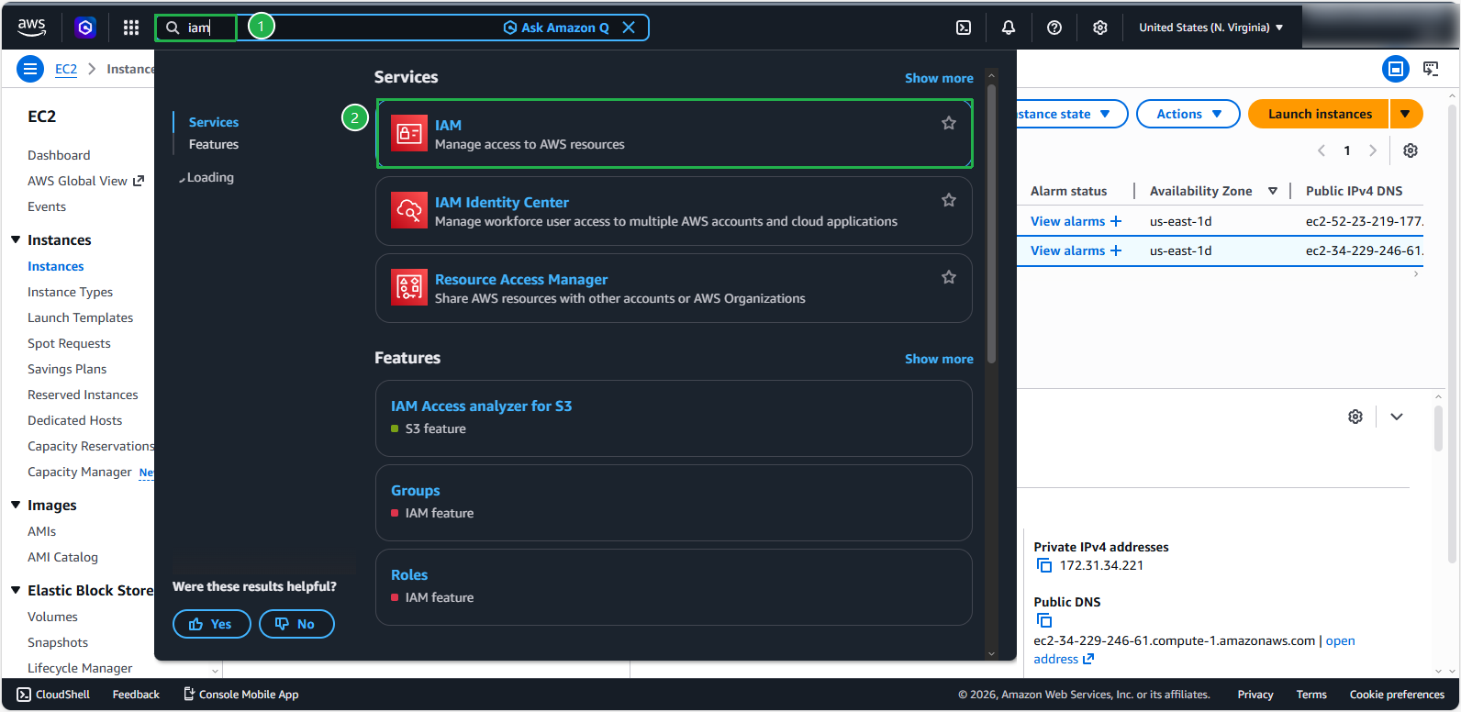The height and width of the screenshot is (712, 1461).
Task: Click the IAM service icon
Action: (x=408, y=133)
